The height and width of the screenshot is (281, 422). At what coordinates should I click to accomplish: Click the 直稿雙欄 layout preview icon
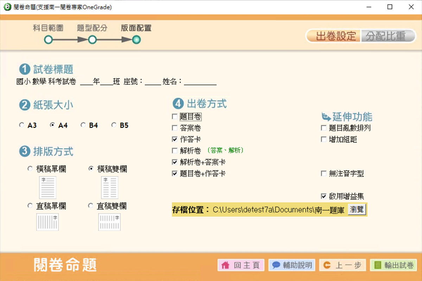click(x=109, y=222)
